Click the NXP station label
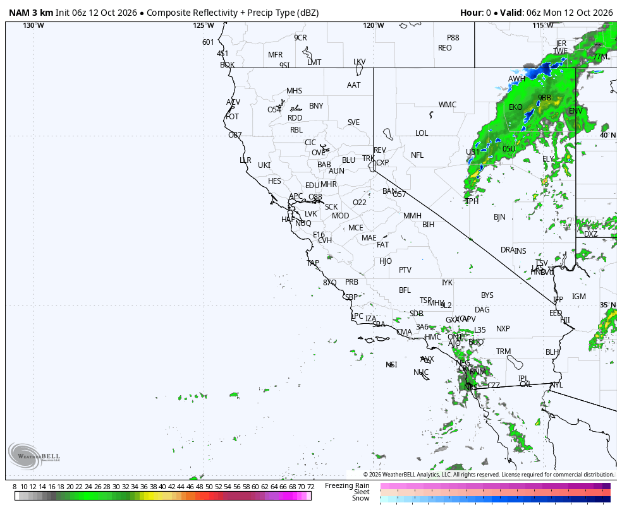Image resolution: width=622 pixels, height=510 pixels. click(x=503, y=329)
